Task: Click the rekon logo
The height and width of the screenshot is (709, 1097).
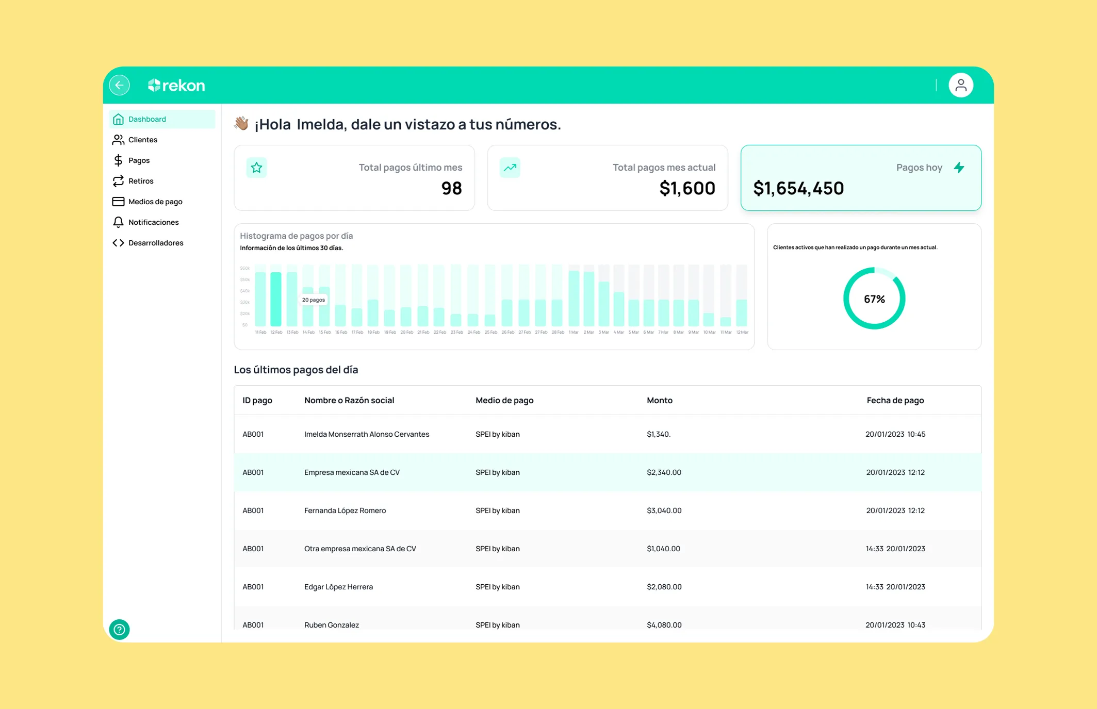Action: click(176, 85)
